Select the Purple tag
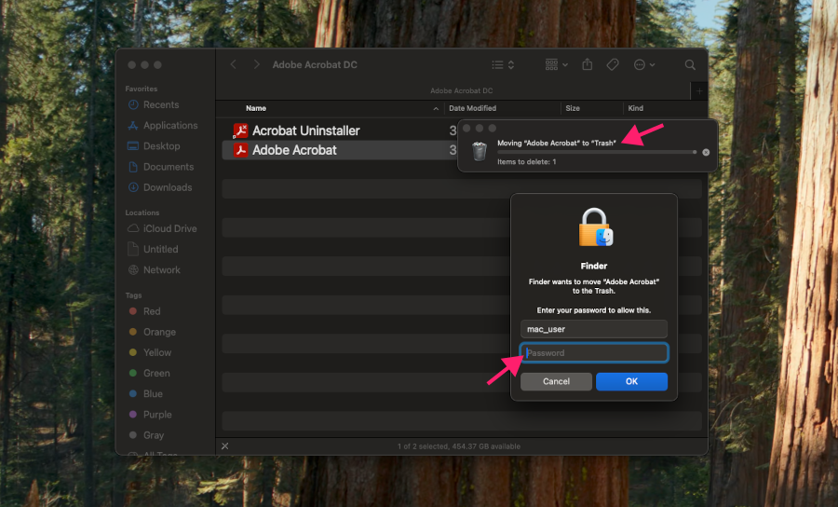Screen dimensions: 838x507 [x=157, y=415]
